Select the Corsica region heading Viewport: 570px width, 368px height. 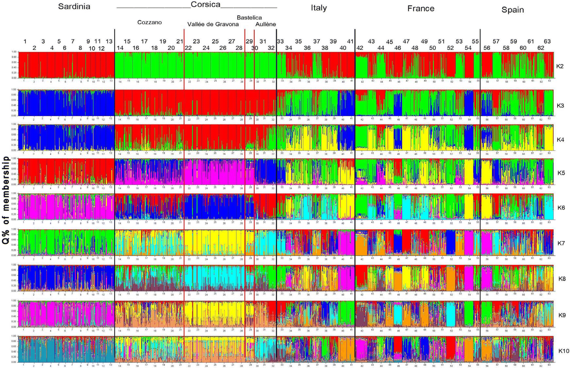click(205, 4)
